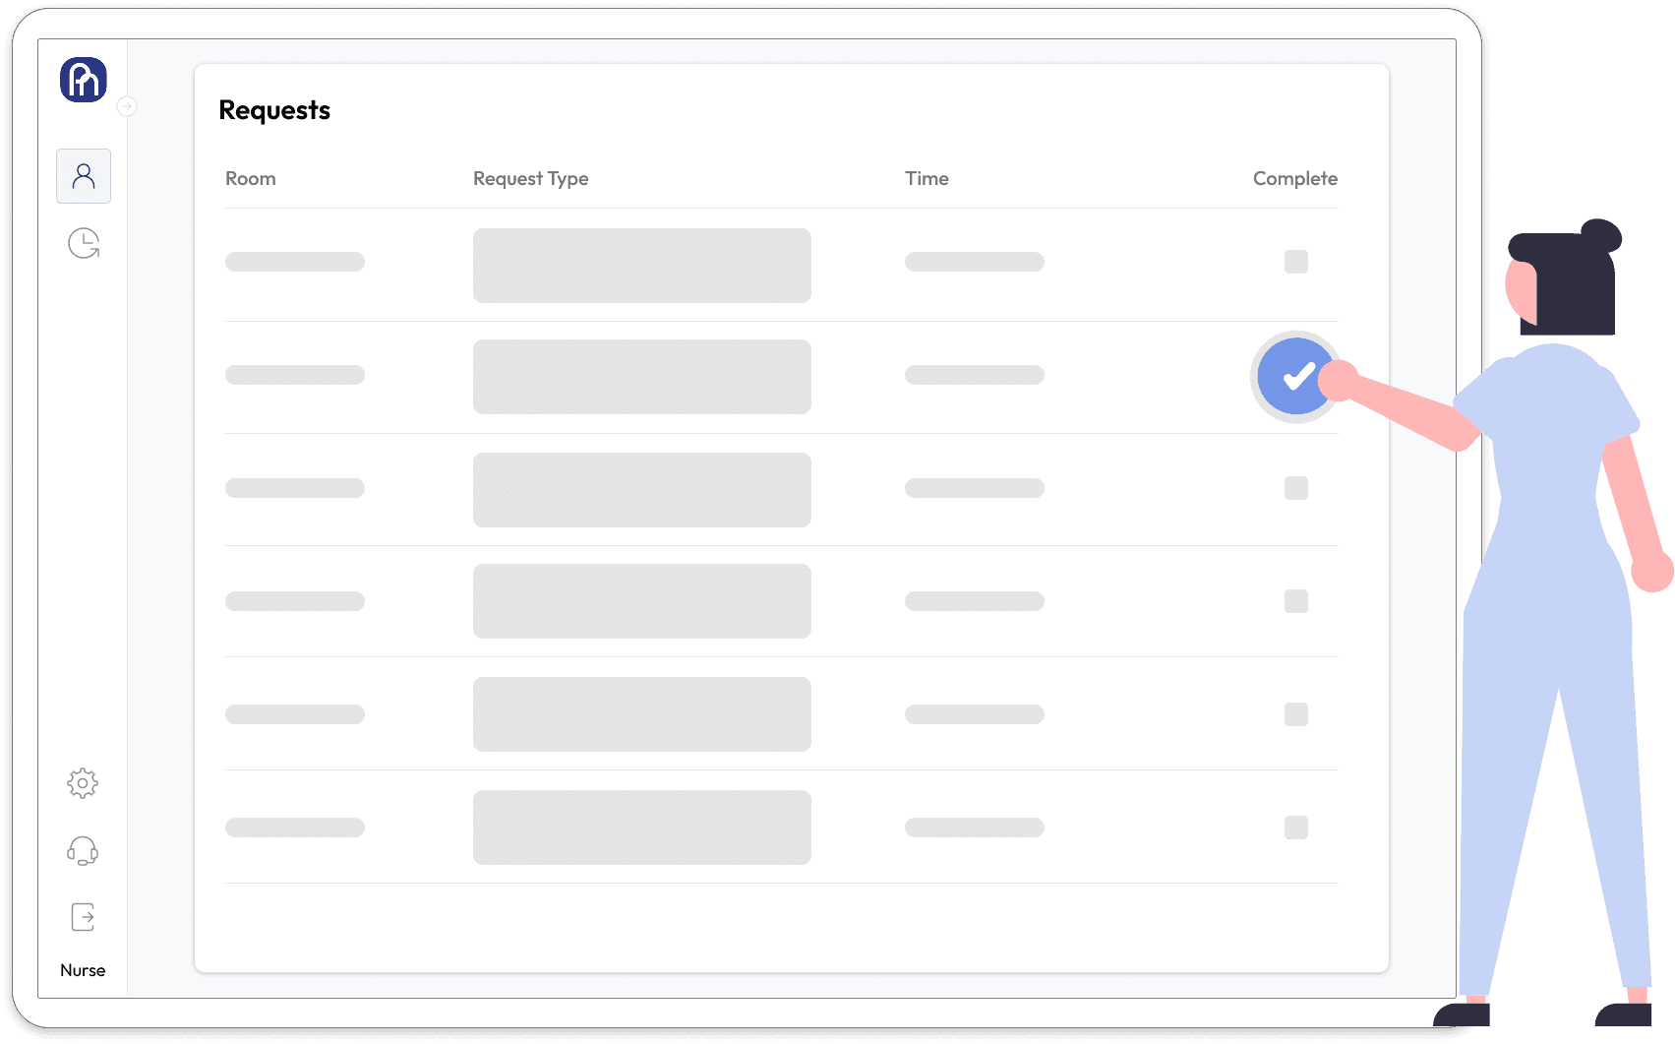Open support headset icon in sidebar
1675x1044 pixels.
83,851
